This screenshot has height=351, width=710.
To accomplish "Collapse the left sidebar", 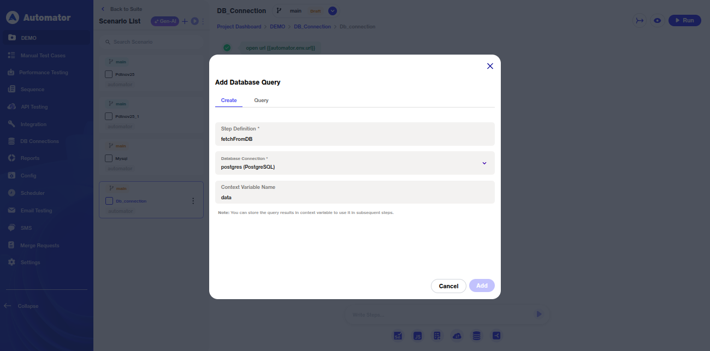I will 22,306.
